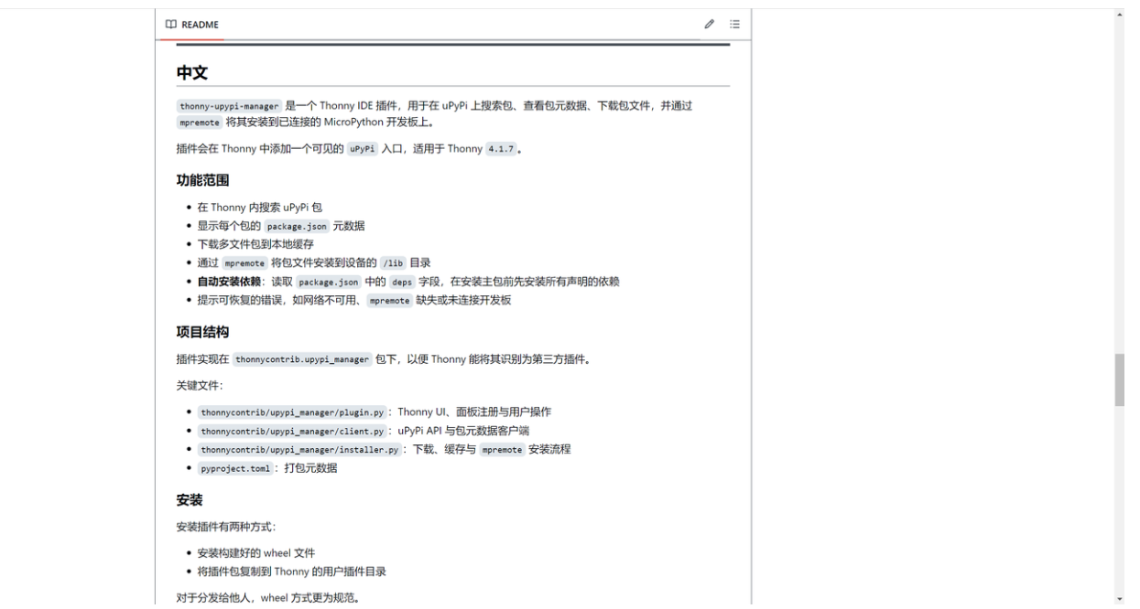Screen dimensions: 1140x609
Task: Click the 功能范围 heading
Action: tap(202, 180)
